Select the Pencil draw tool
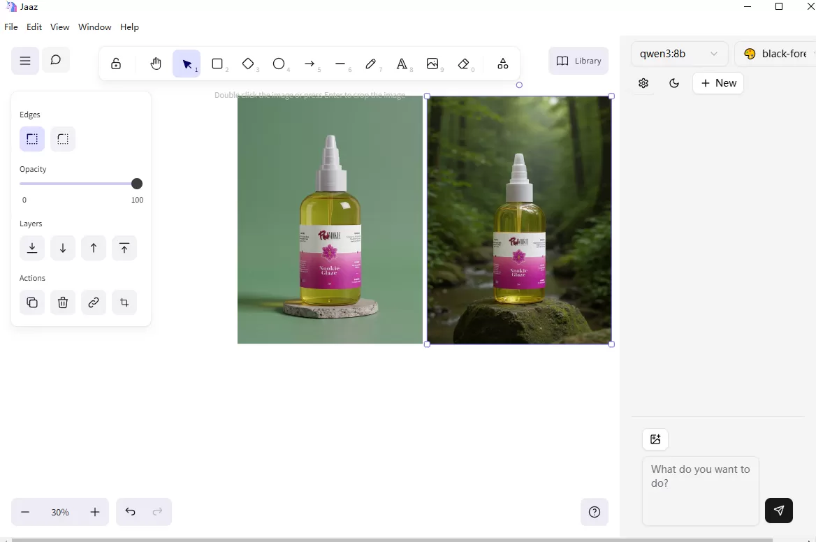Image resolution: width=816 pixels, height=542 pixels. pos(371,64)
